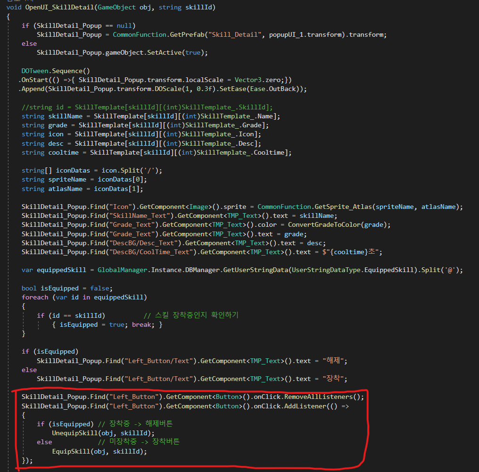This screenshot has height=472, width=479.
Task: Click the DOScale(1, 0.3f) call
Action: (185, 89)
